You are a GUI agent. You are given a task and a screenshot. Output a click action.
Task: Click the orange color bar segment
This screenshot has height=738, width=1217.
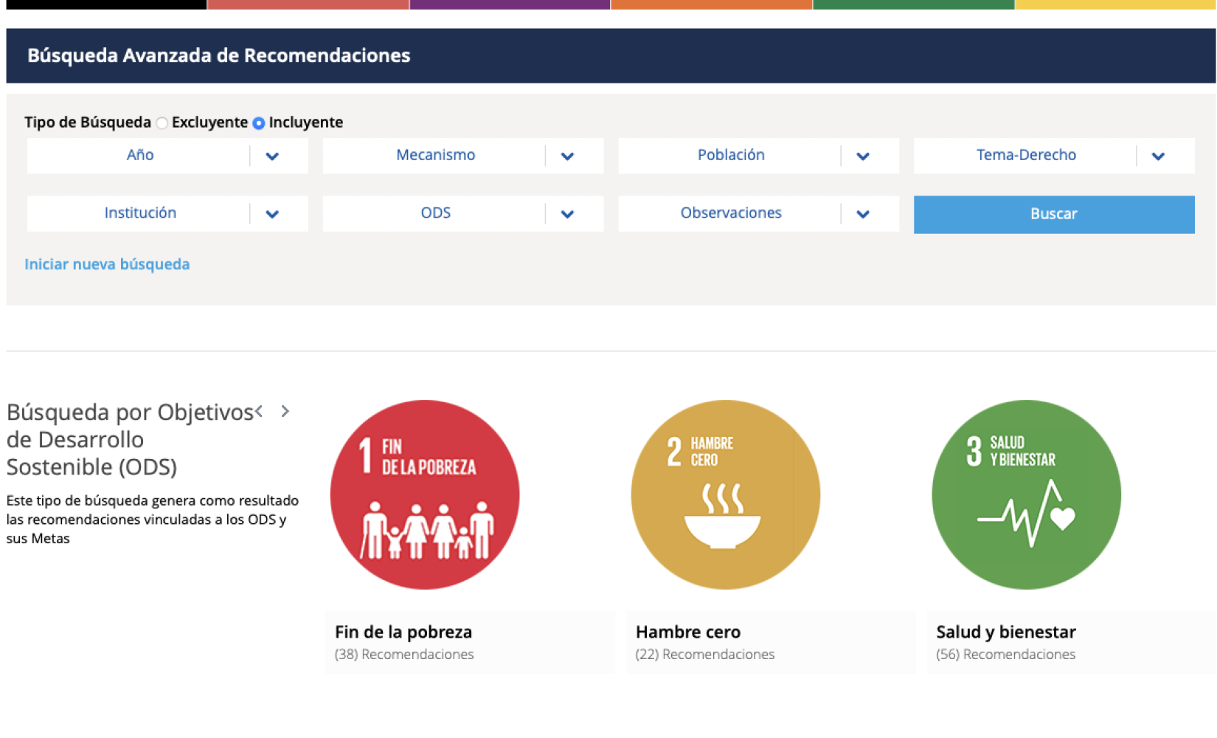click(x=712, y=4)
